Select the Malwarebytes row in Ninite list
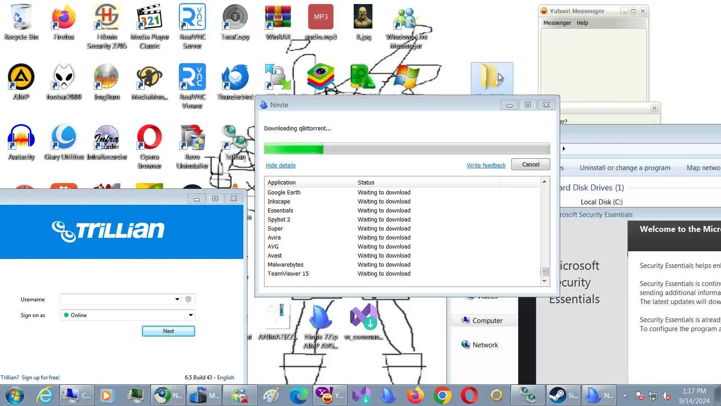The width and height of the screenshot is (721, 406). (402, 265)
